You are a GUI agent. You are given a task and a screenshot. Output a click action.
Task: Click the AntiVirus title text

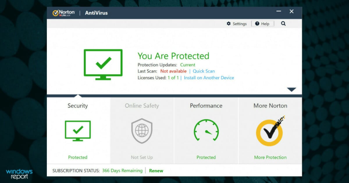96,13
